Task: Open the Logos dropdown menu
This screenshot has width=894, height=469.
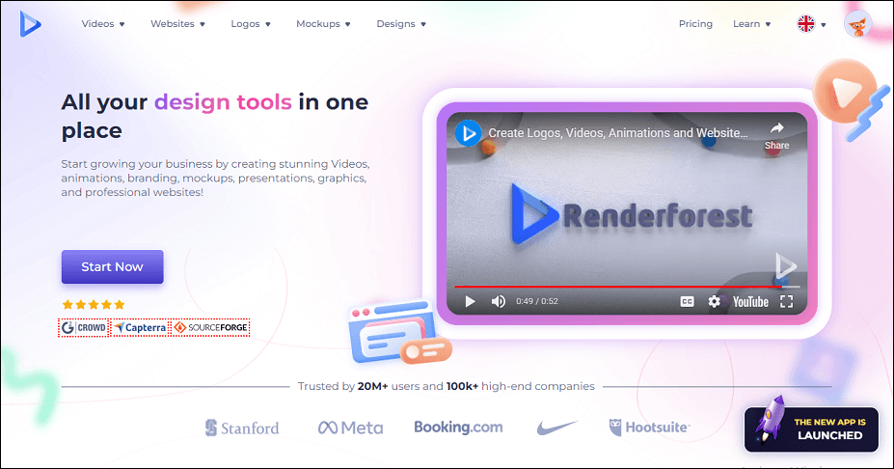Action: [x=251, y=24]
